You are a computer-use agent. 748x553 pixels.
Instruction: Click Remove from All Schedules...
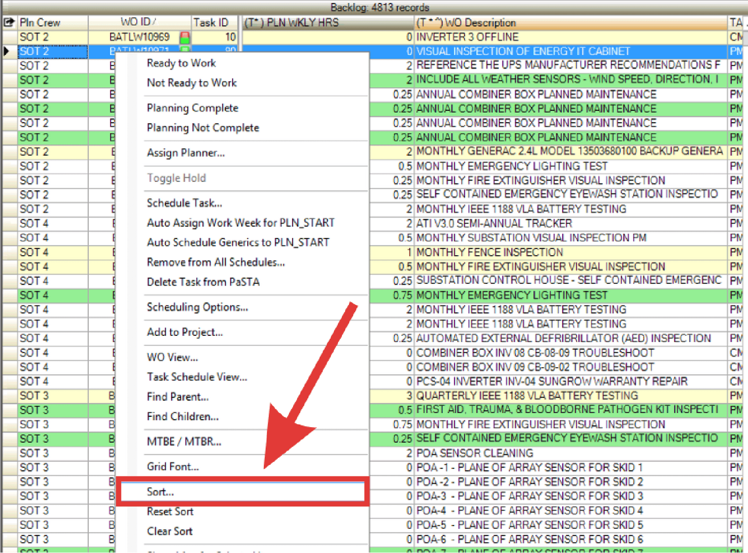[216, 262]
